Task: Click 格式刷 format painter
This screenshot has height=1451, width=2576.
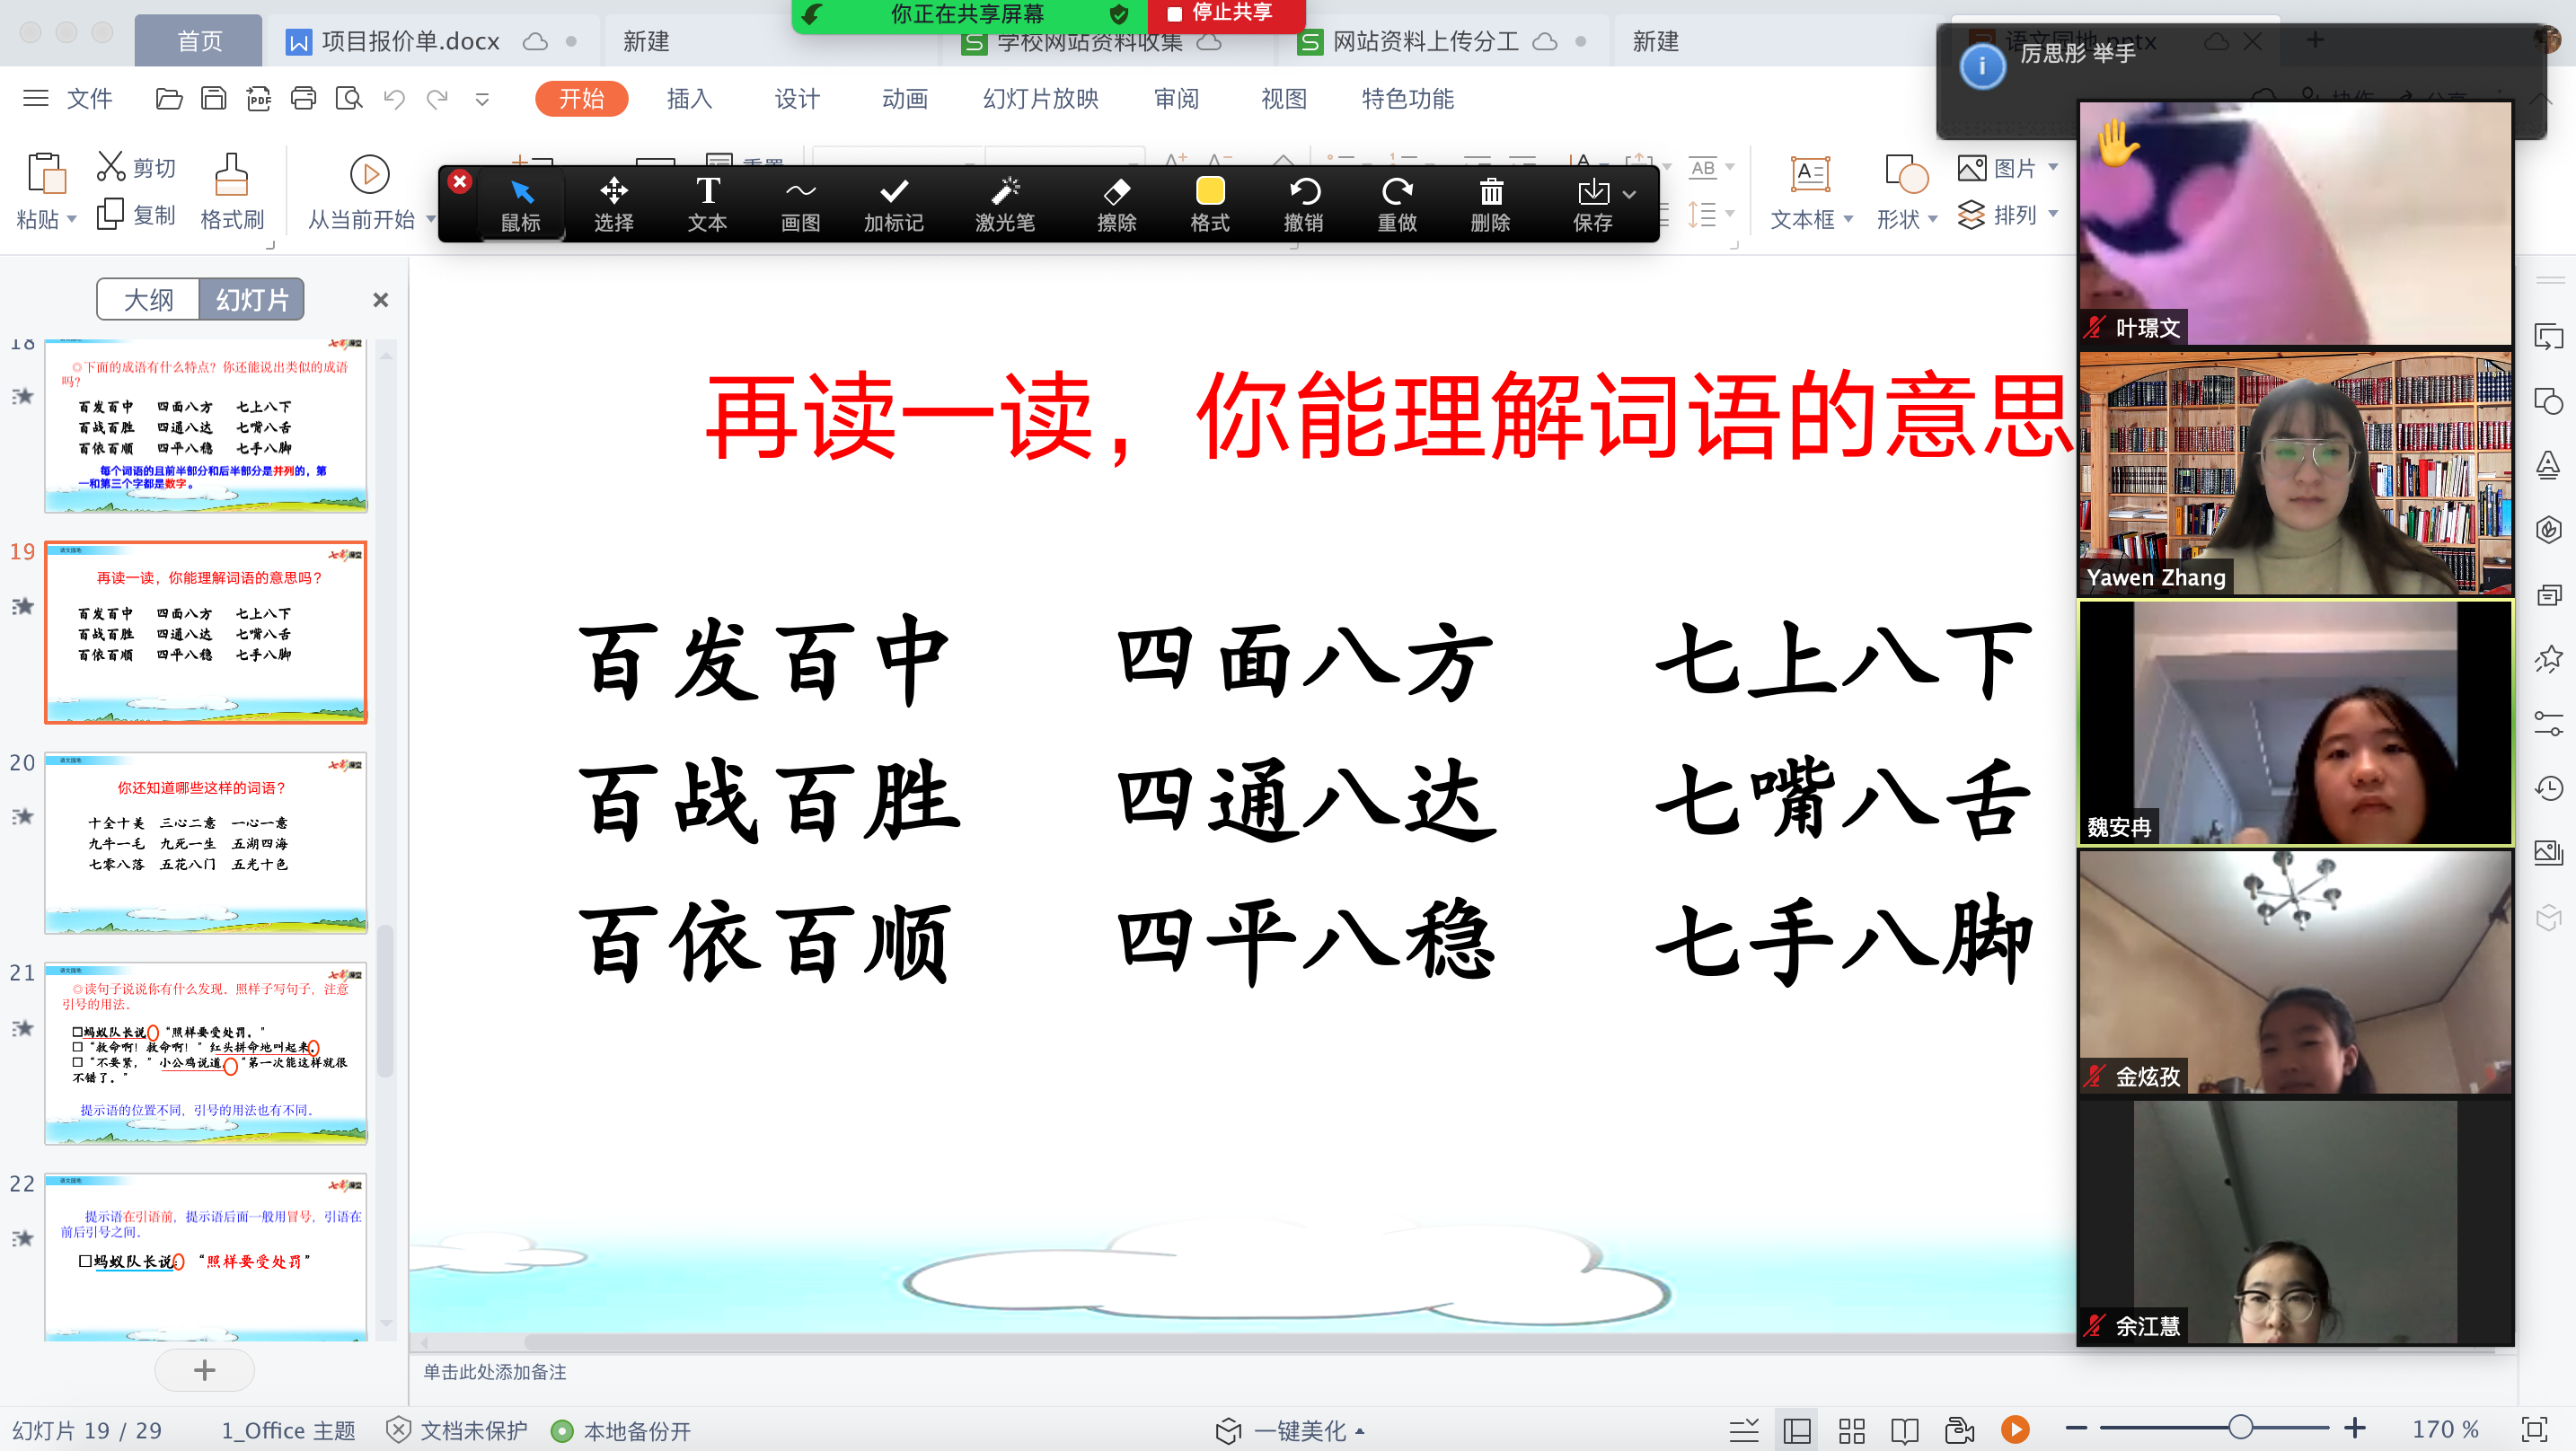Action: pos(231,191)
